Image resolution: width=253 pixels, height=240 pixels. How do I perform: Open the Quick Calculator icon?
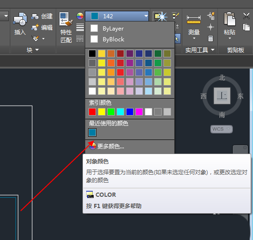210,39
